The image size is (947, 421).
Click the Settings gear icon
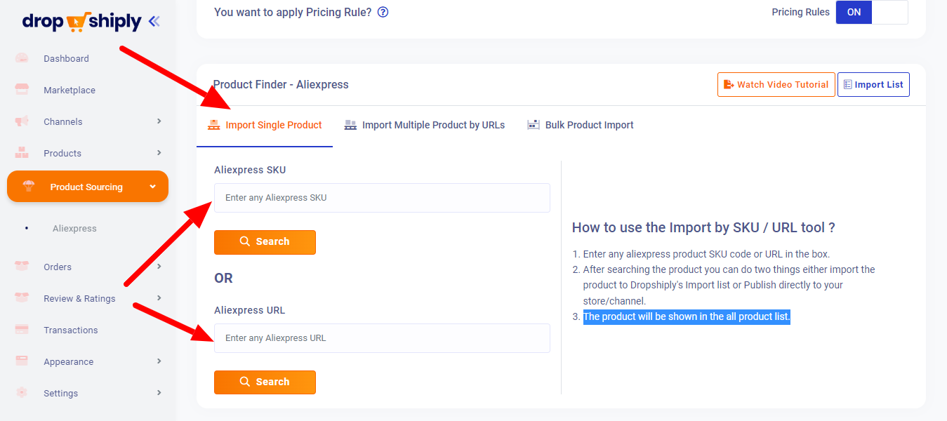22,393
